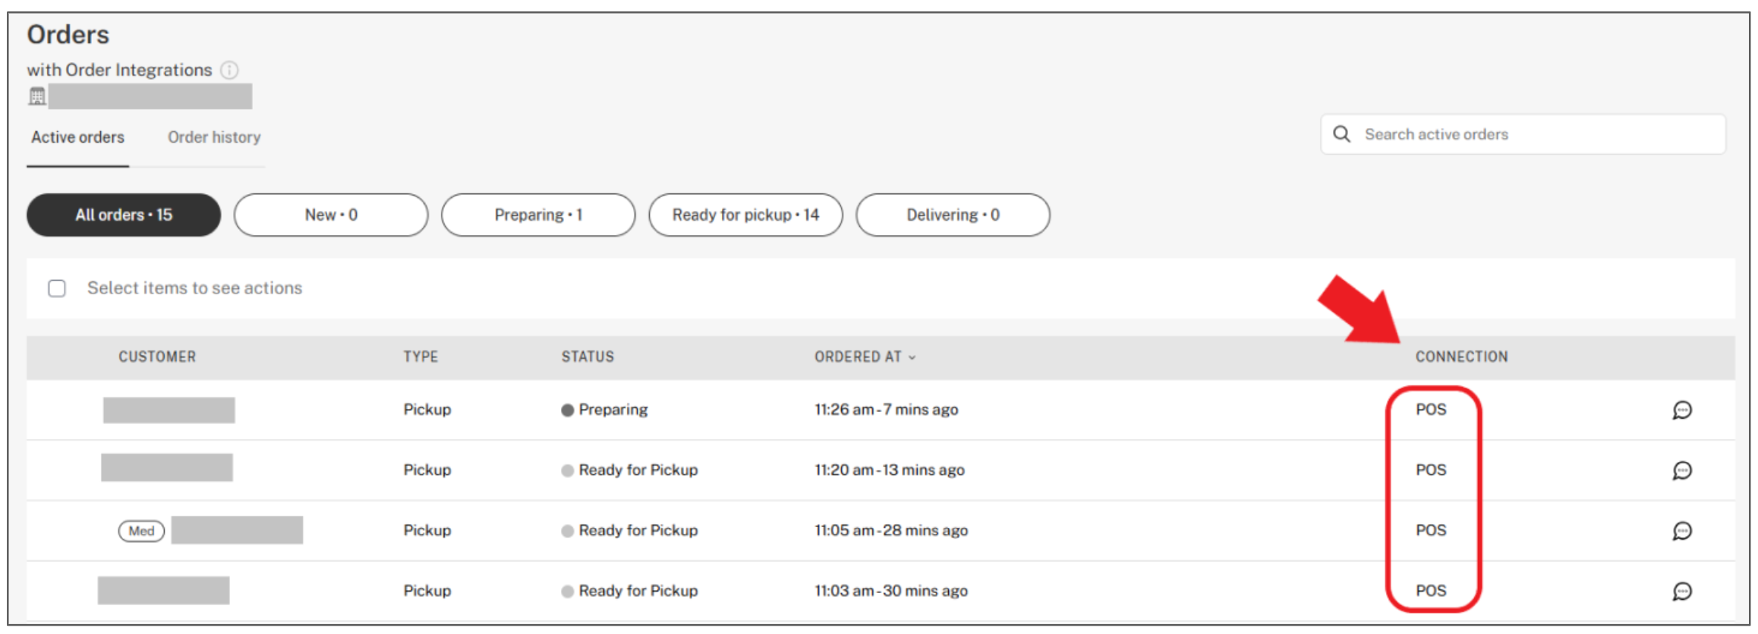This screenshot has width=1758, height=634.
Task: Type in the Search active orders field
Action: click(x=1533, y=134)
